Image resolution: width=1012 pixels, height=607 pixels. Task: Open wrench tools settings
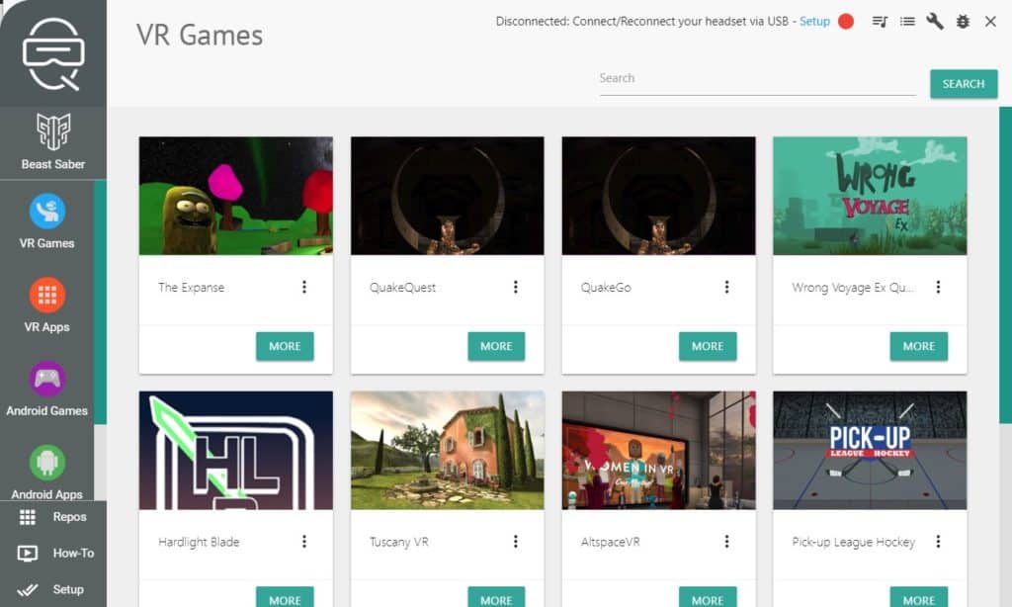point(935,22)
